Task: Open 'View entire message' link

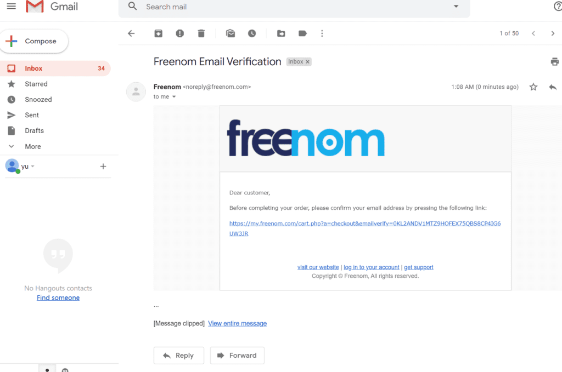Action: tap(237, 323)
